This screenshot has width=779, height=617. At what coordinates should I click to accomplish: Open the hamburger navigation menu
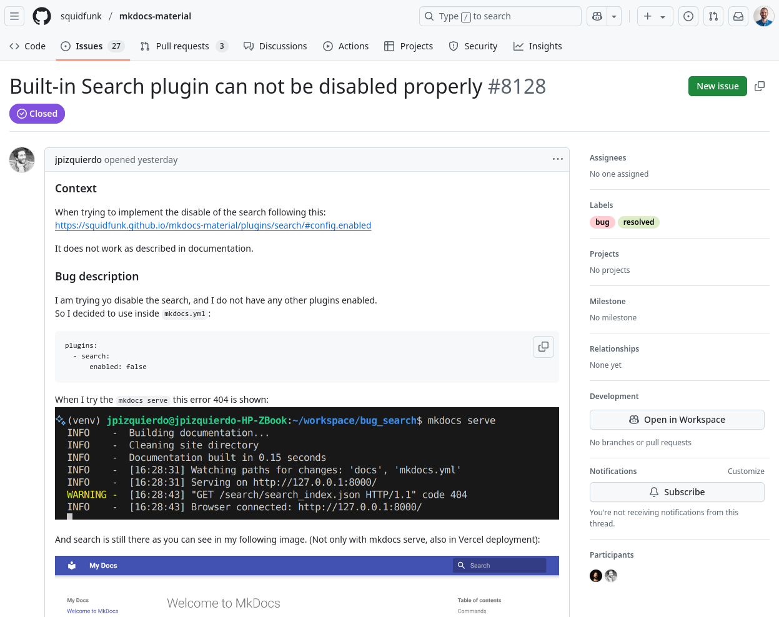click(x=14, y=16)
